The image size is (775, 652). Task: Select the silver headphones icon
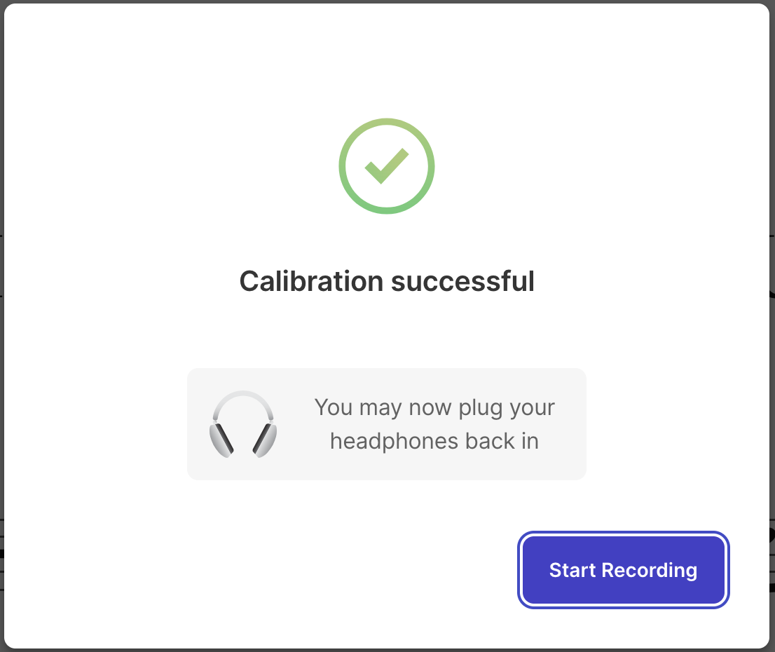pyautogui.click(x=243, y=424)
